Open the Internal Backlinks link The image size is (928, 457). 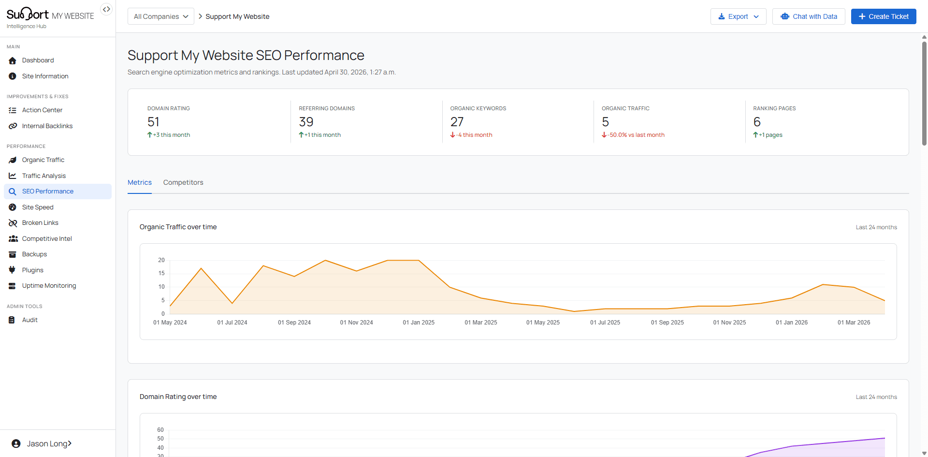pyautogui.click(x=58, y=126)
